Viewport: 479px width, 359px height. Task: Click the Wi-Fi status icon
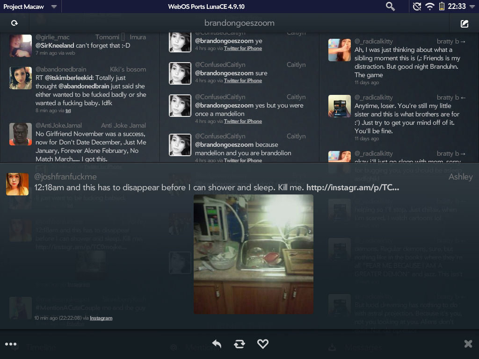(x=429, y=6)
